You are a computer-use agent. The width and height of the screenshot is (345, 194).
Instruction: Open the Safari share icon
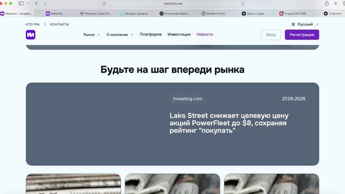pos(327,4)
